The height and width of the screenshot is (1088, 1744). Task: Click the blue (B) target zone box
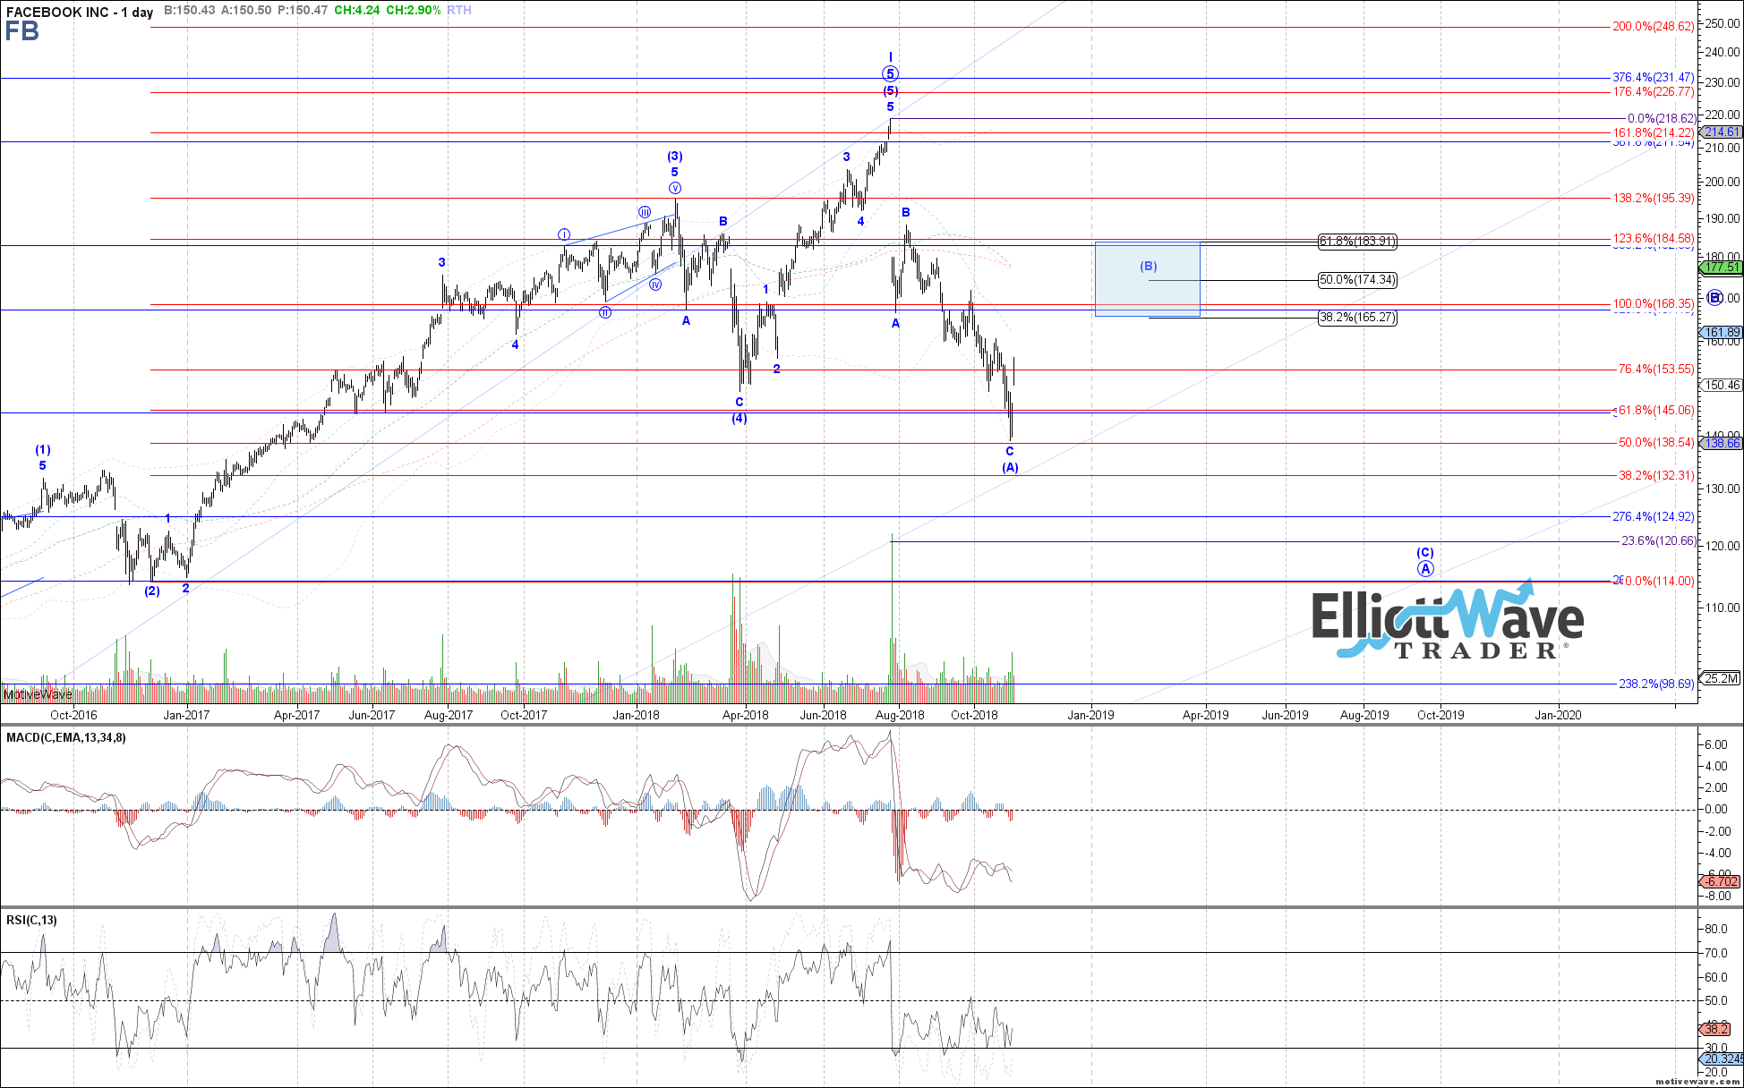pyautogui.click(x=1148, y=278)
